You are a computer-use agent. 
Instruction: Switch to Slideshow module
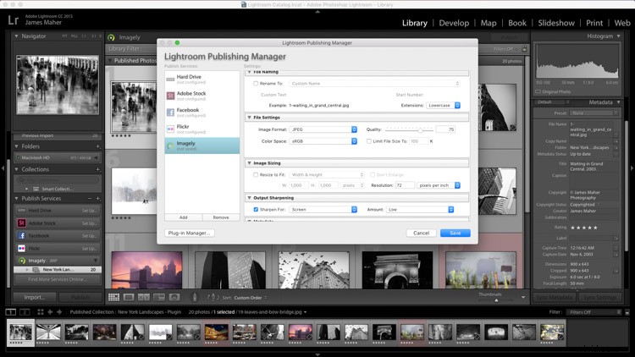556,23
